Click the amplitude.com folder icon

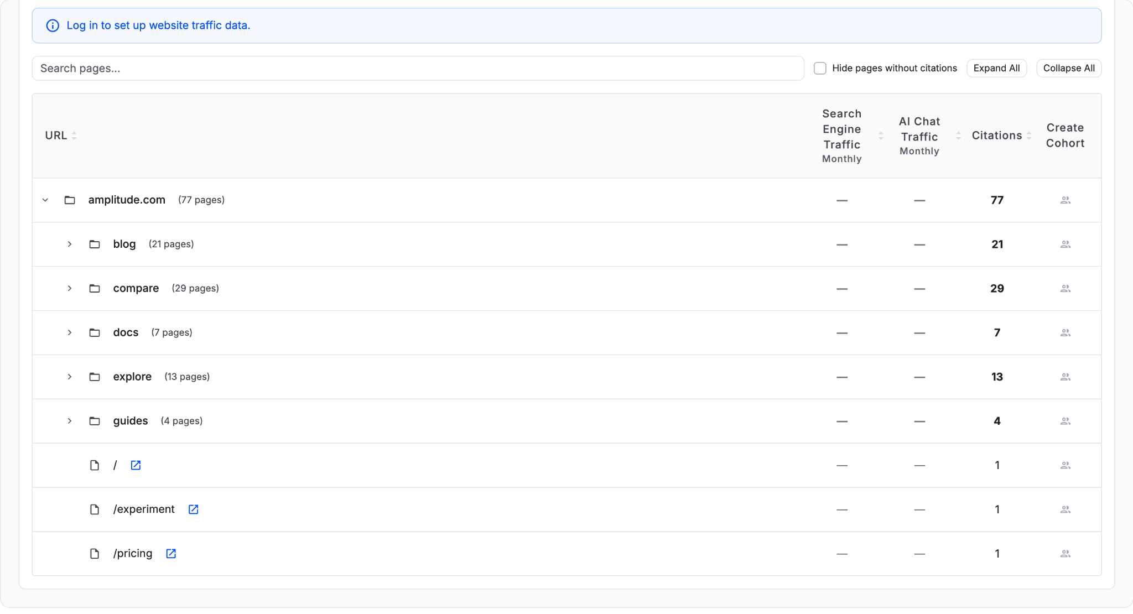[70, 200]
